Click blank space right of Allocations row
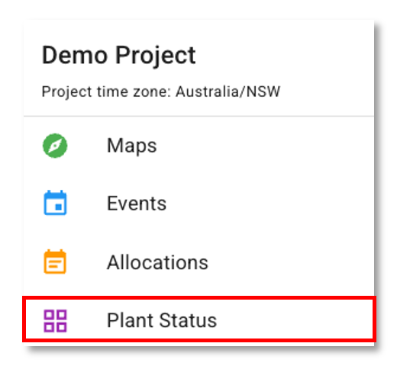The height and width of the screenshot is (369, 397). click(x=290, y=262)
